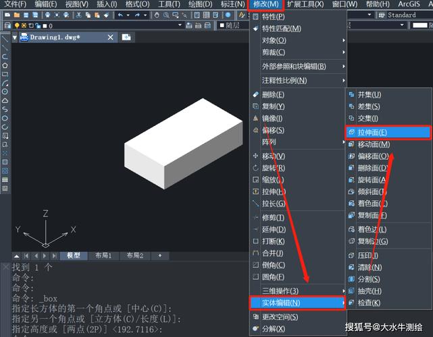This screenshot has height=337, width=433.
Task: Click the jump-to-last layout tab arrow
Action: click(55, 256)
